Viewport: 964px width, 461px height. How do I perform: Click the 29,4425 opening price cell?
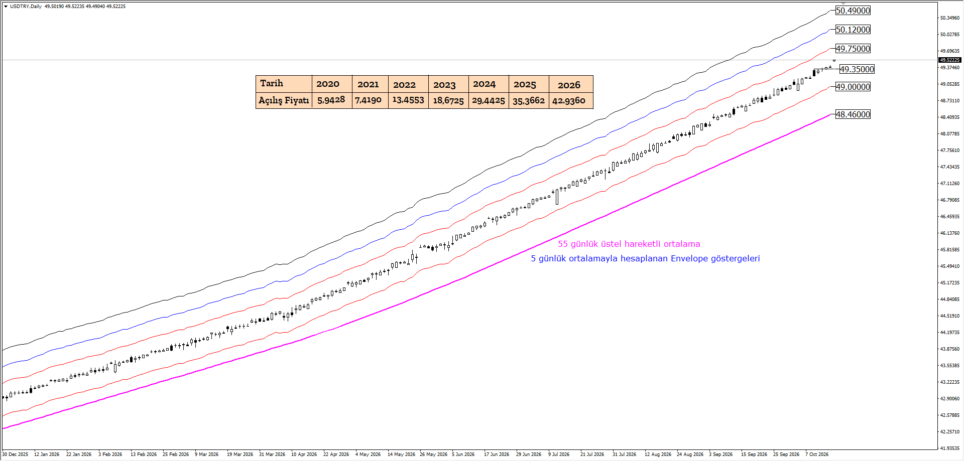489,100
